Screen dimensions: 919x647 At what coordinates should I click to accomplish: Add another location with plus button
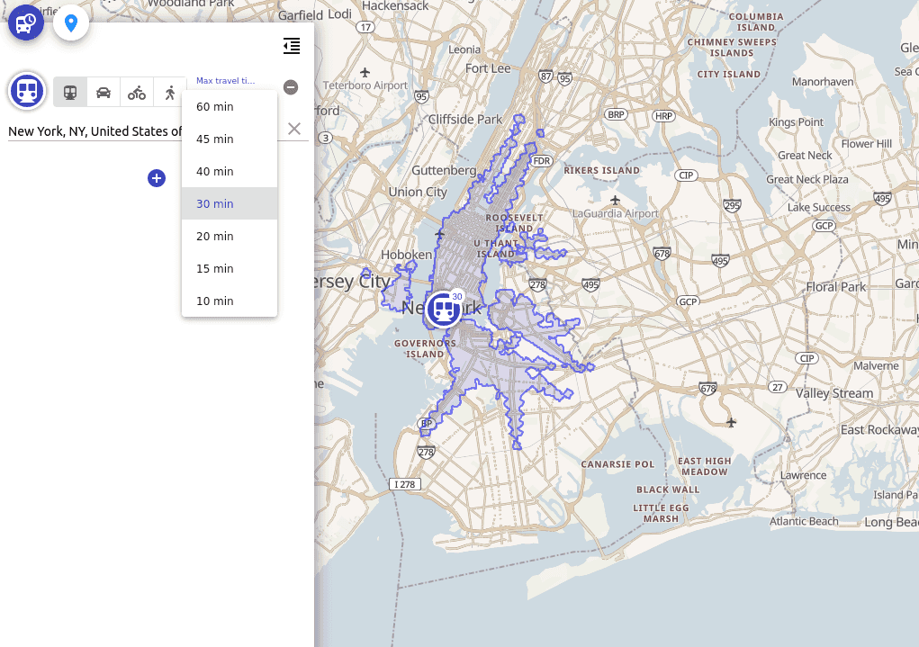(157, 178)
